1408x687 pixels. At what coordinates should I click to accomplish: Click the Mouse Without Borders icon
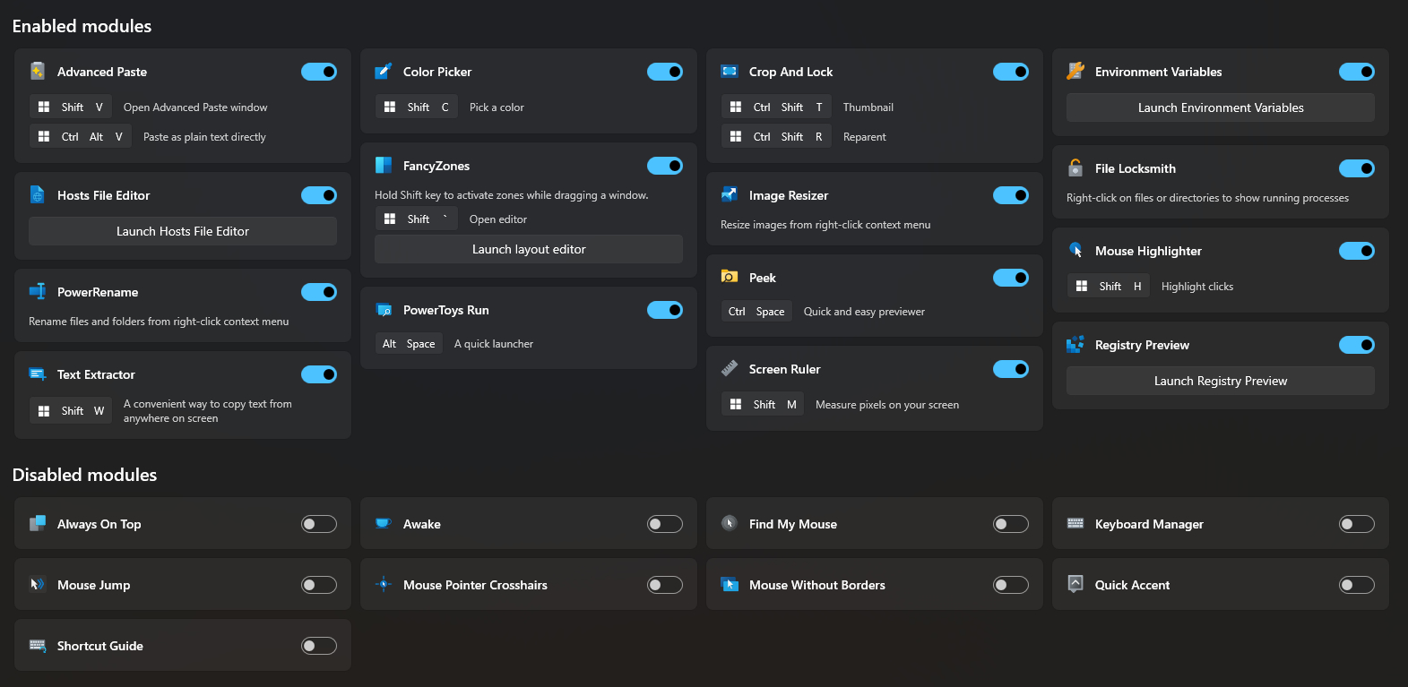click(x=730, y=585)
